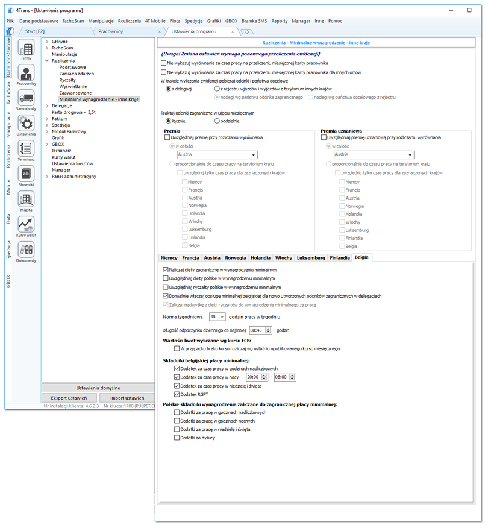485x525 pixels.
Task: Select 'Zamiana zdarzeń' in the settings tree
Action: pos(77,74)
